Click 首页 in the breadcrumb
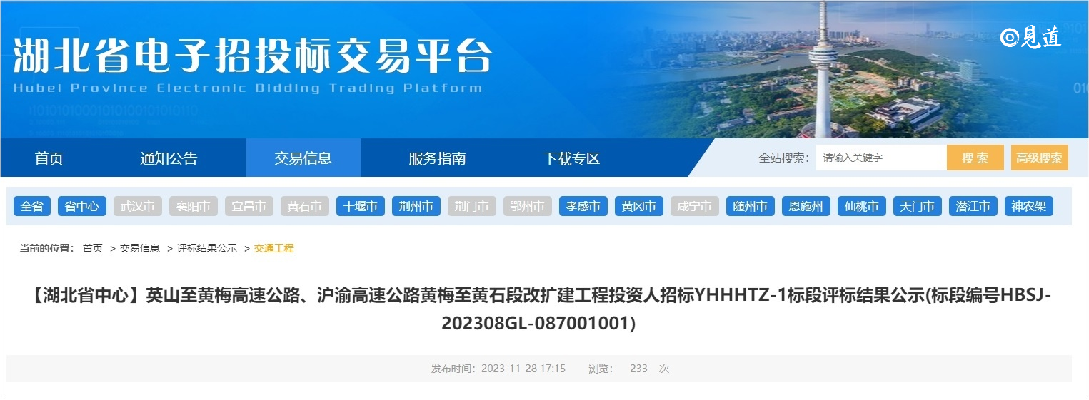The image size is (1089, 400). click(x=93, y=248)
